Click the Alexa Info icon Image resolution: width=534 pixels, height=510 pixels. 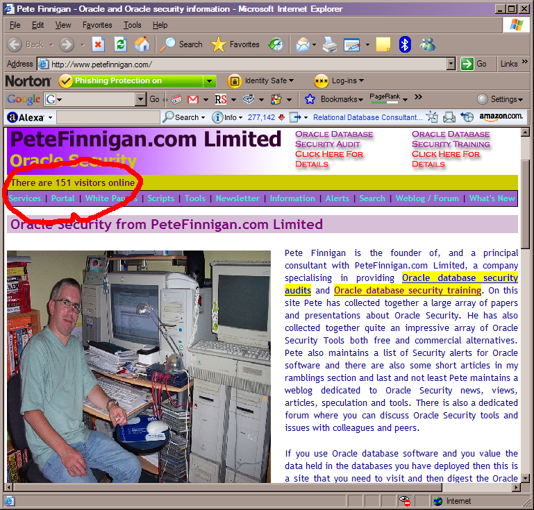coord(217,117)
